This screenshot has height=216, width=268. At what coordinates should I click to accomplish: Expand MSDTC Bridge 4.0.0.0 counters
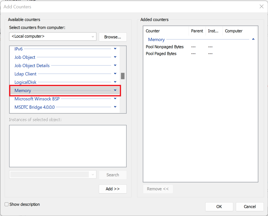tap(115, 107)
